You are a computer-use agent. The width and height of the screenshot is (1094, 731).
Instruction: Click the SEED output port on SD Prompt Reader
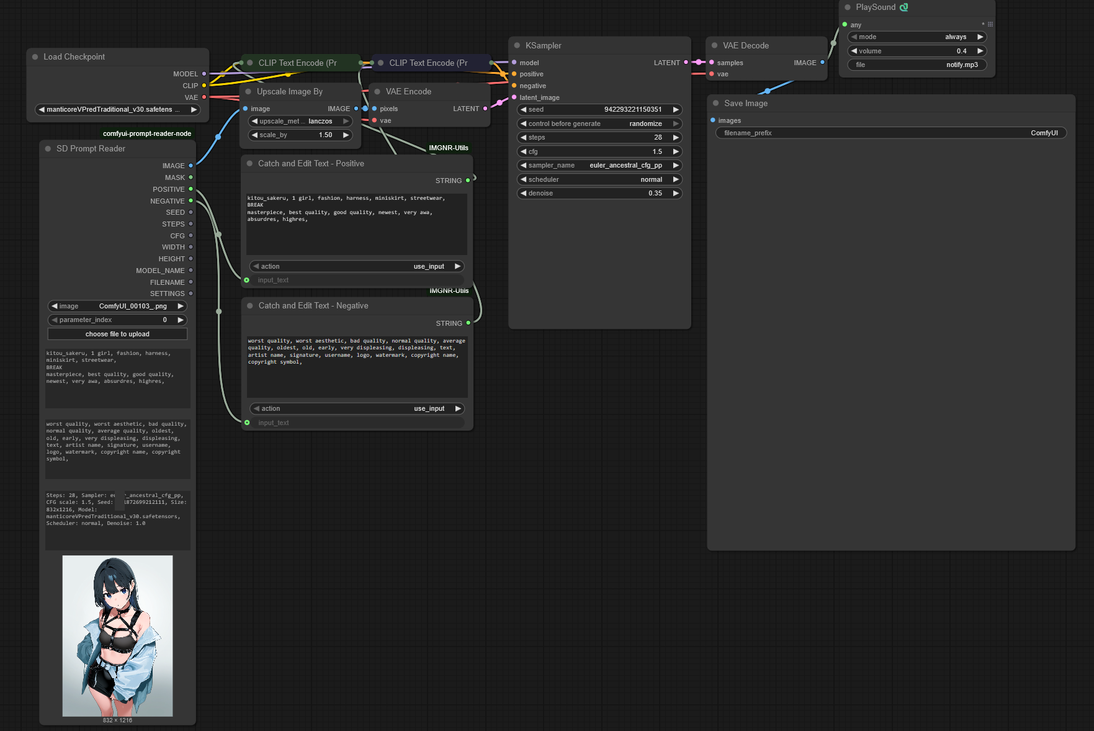coord(191,212)
